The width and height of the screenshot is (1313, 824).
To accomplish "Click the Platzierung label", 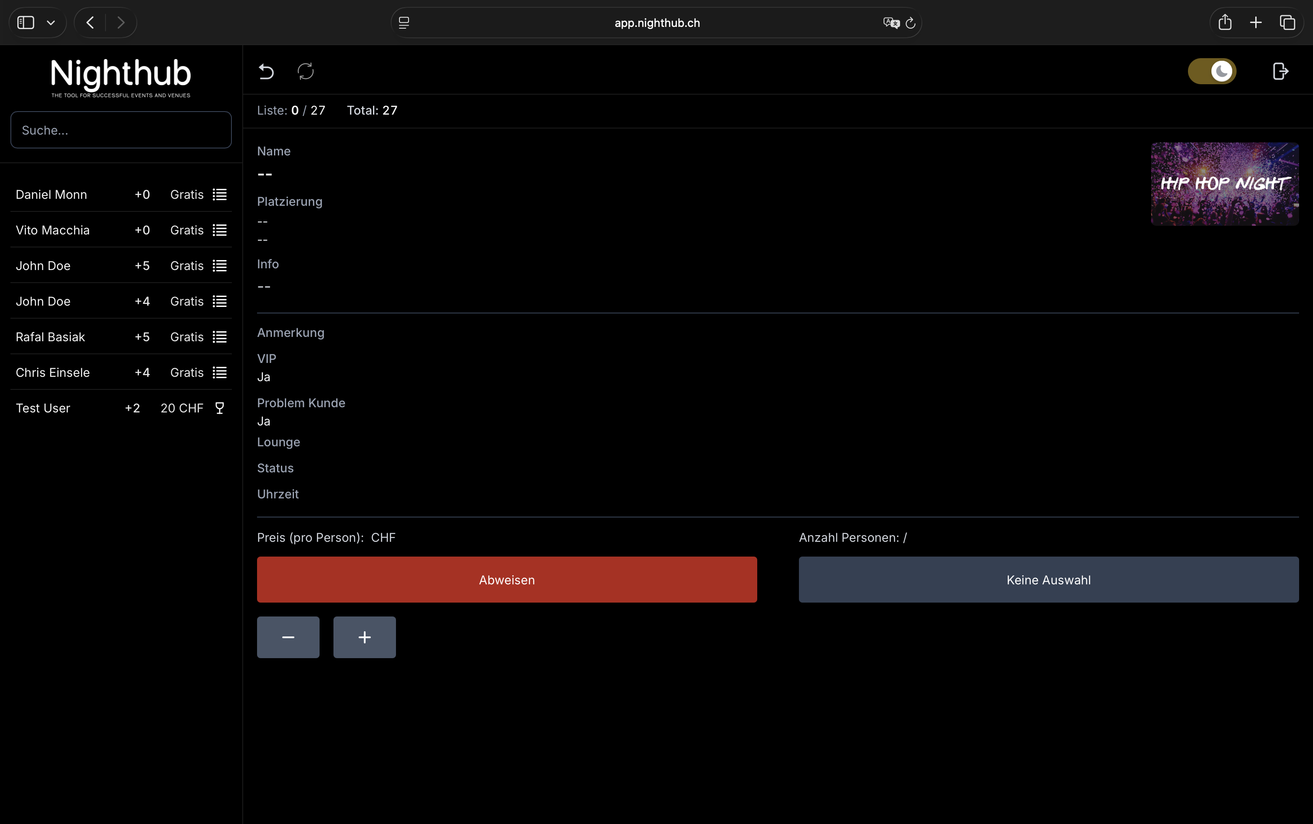I will (290, 201).
